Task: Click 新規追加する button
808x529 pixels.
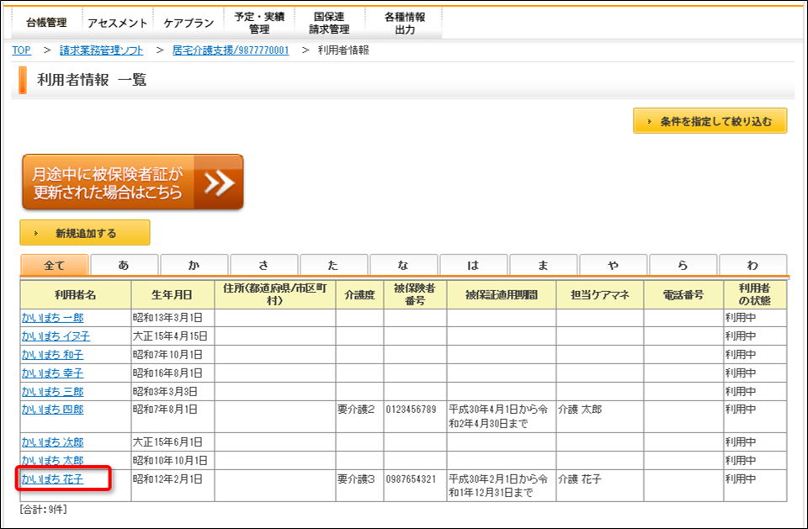Action: pyautogui.click(x=85, y=233)
